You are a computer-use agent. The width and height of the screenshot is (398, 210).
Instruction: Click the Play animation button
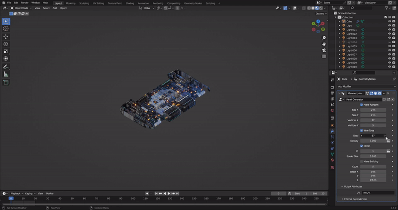point(169,194)
